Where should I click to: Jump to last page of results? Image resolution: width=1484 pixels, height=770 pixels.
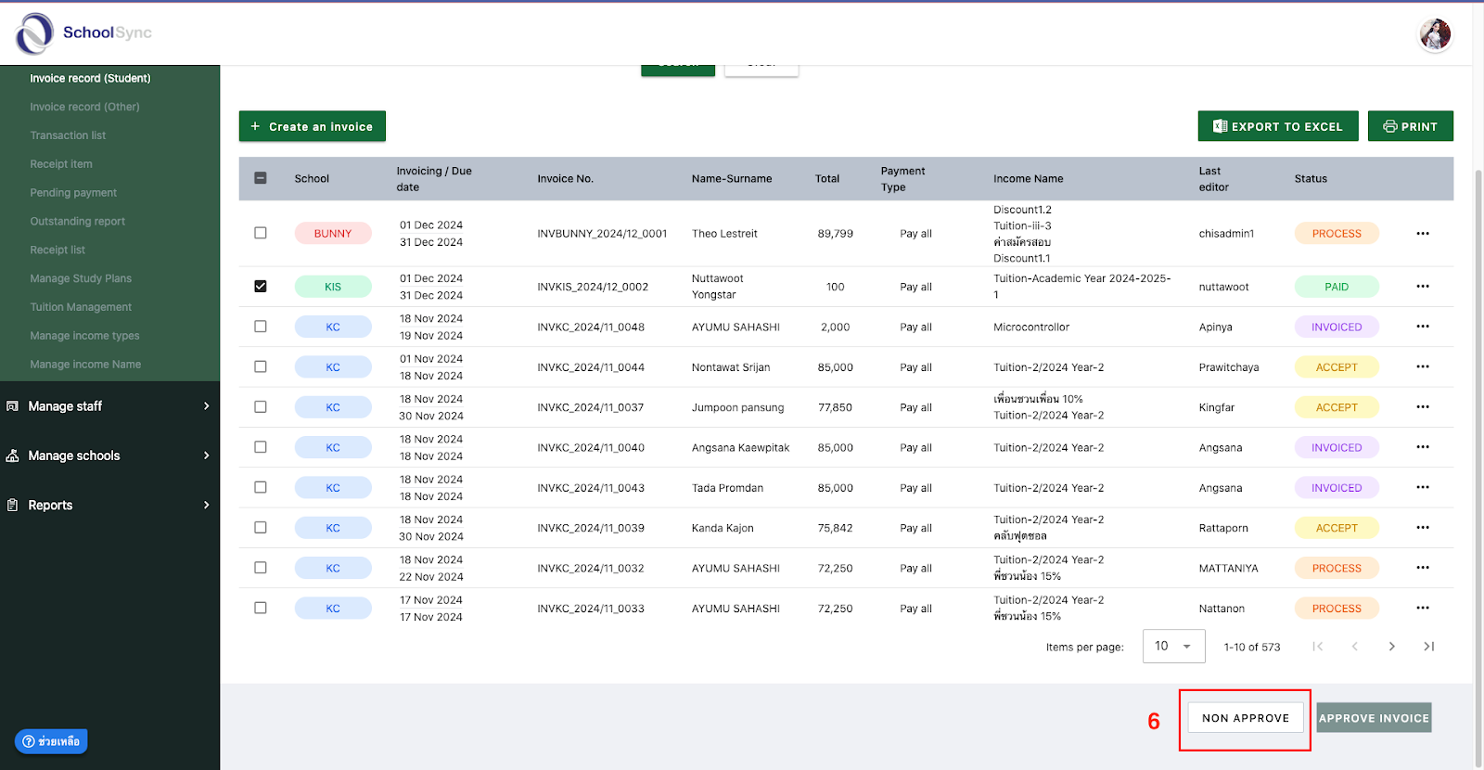click(x=1428, y=647)
